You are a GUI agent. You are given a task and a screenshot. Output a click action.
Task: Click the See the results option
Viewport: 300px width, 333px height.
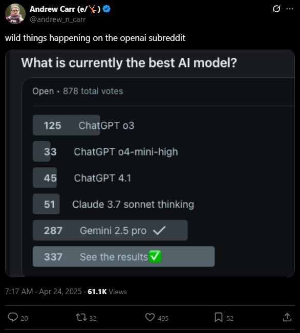(x=123, y=257)
